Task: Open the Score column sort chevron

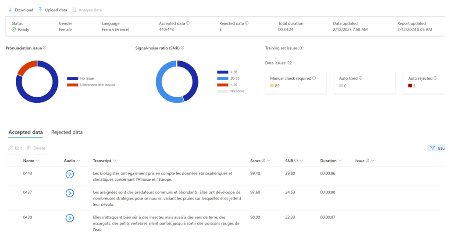Action: [x=269, y=161]
